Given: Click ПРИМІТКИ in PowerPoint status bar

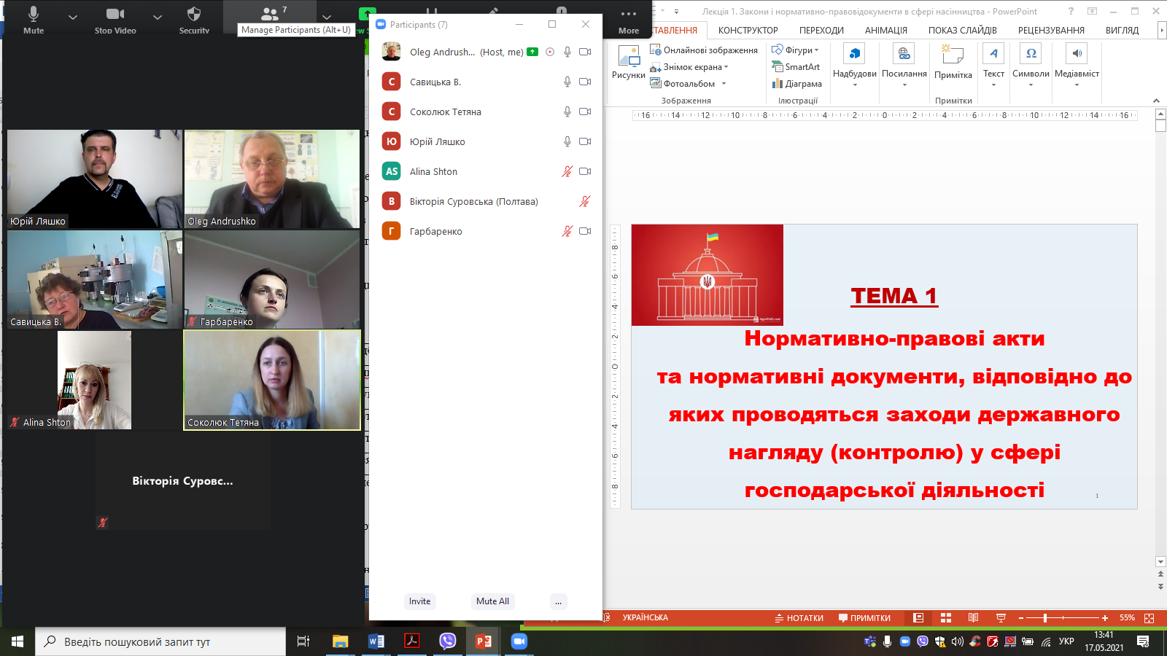Looking at the screenshot, I should click(x=864, y=618).
